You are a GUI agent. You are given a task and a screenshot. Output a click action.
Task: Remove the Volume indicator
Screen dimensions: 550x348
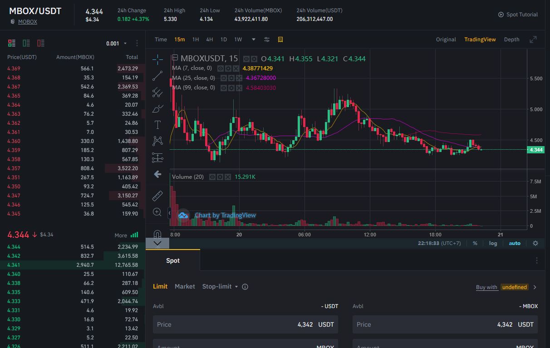(x=228, y=177)
